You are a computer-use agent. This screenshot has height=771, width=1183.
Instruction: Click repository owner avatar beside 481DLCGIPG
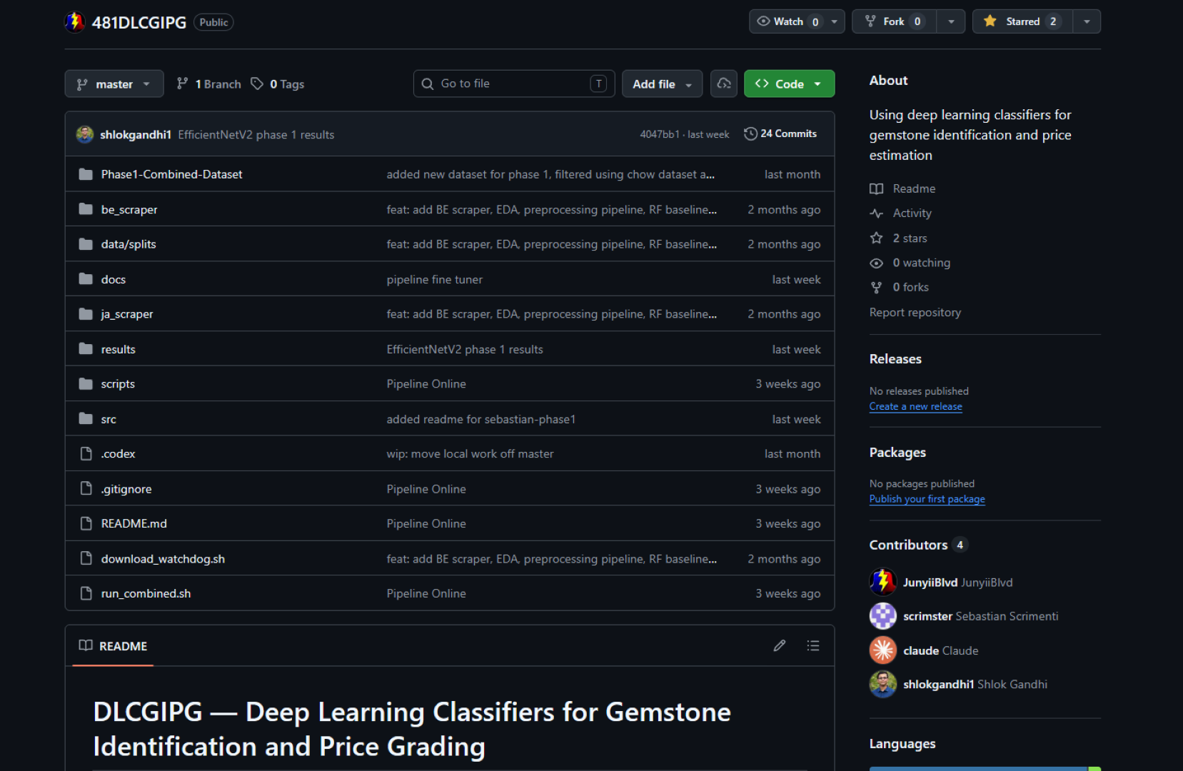click(x=75, y=22)
